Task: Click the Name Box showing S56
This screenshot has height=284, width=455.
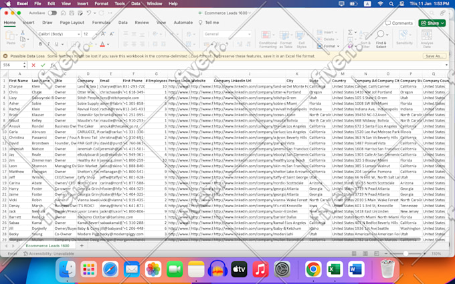Action: pyautogui.click(x=11, y=65)
